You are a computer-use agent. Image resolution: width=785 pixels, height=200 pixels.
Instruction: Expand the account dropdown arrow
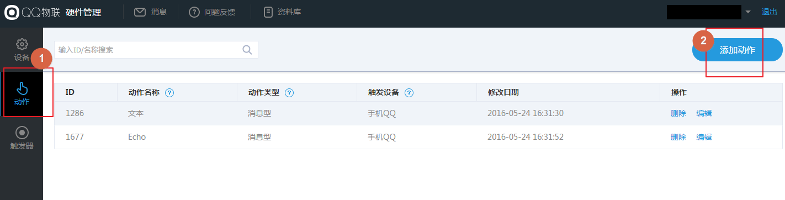[748, 12]
